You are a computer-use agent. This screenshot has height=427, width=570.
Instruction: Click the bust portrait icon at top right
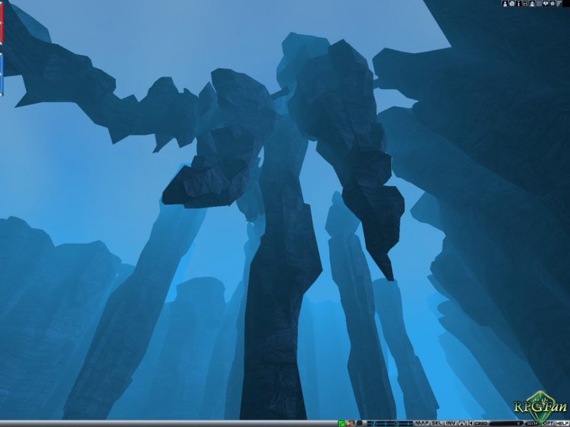coord(532,4)
